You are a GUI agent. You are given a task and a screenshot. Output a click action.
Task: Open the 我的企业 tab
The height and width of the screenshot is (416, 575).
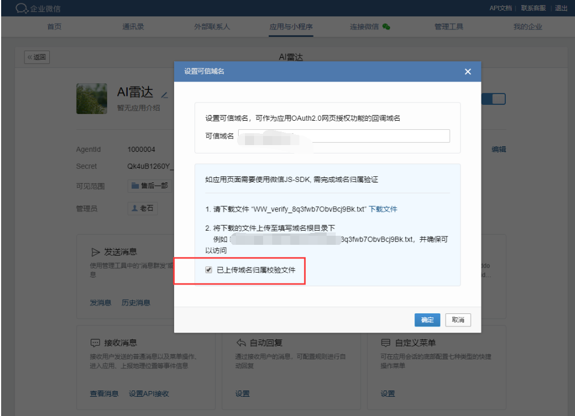coord(528,27)
